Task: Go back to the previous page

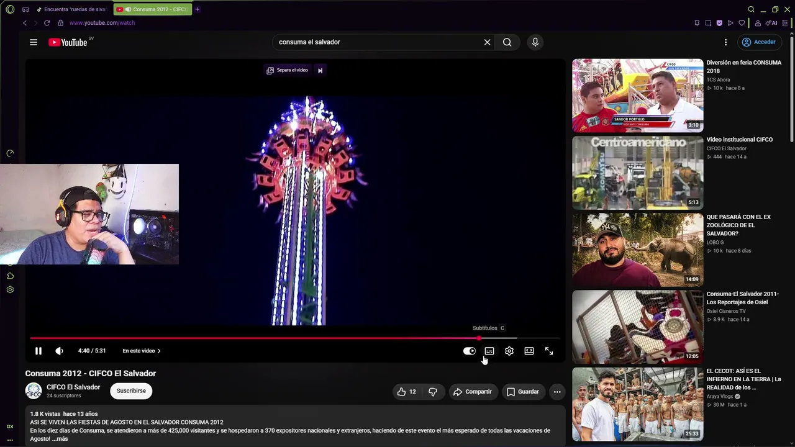Action: point(25,23)
